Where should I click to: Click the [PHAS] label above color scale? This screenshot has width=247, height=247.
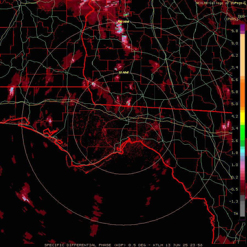pos(232,19)
